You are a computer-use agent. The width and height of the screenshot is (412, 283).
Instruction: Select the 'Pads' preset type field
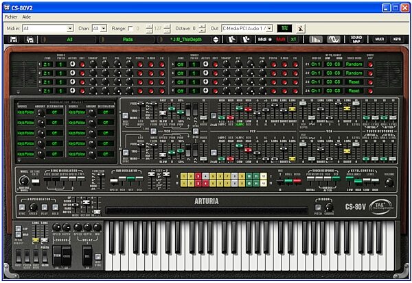[128, 40]
